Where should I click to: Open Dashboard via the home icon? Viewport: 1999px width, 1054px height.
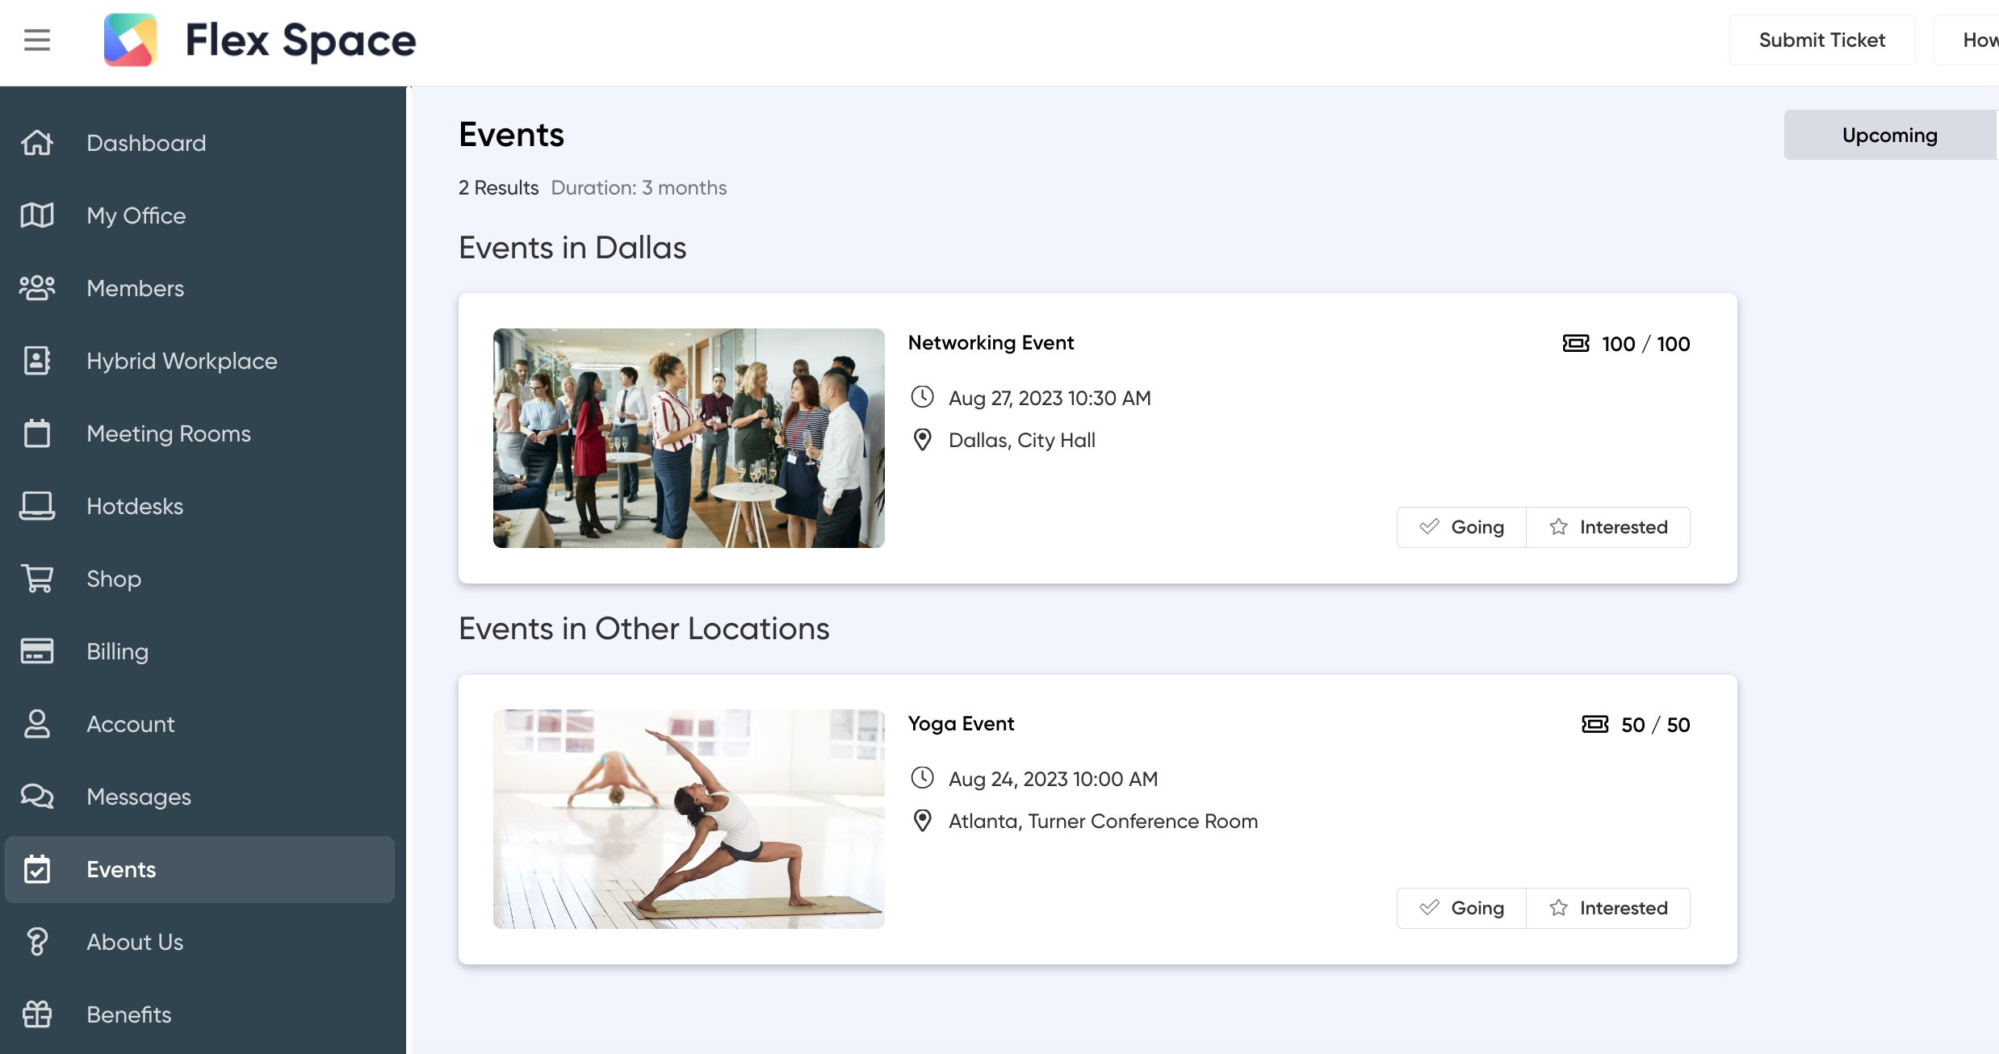(x=37, y=143)
